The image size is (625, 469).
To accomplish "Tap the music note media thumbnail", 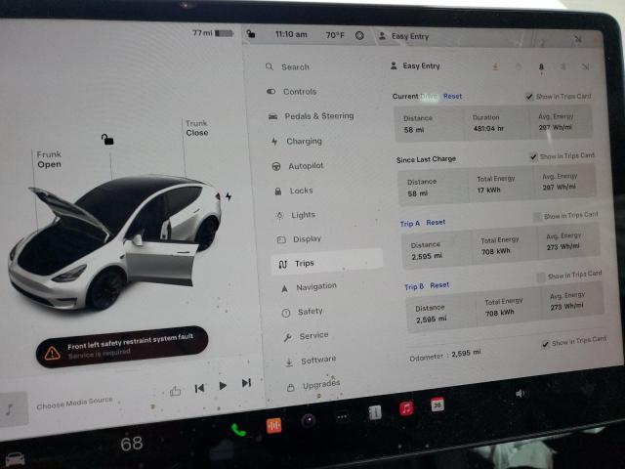I will [x=14, y=408].
